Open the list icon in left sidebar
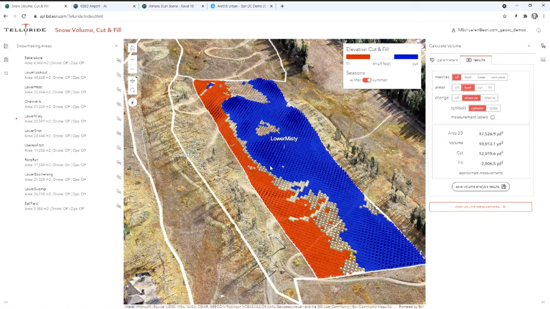 [x=6, y=46]
